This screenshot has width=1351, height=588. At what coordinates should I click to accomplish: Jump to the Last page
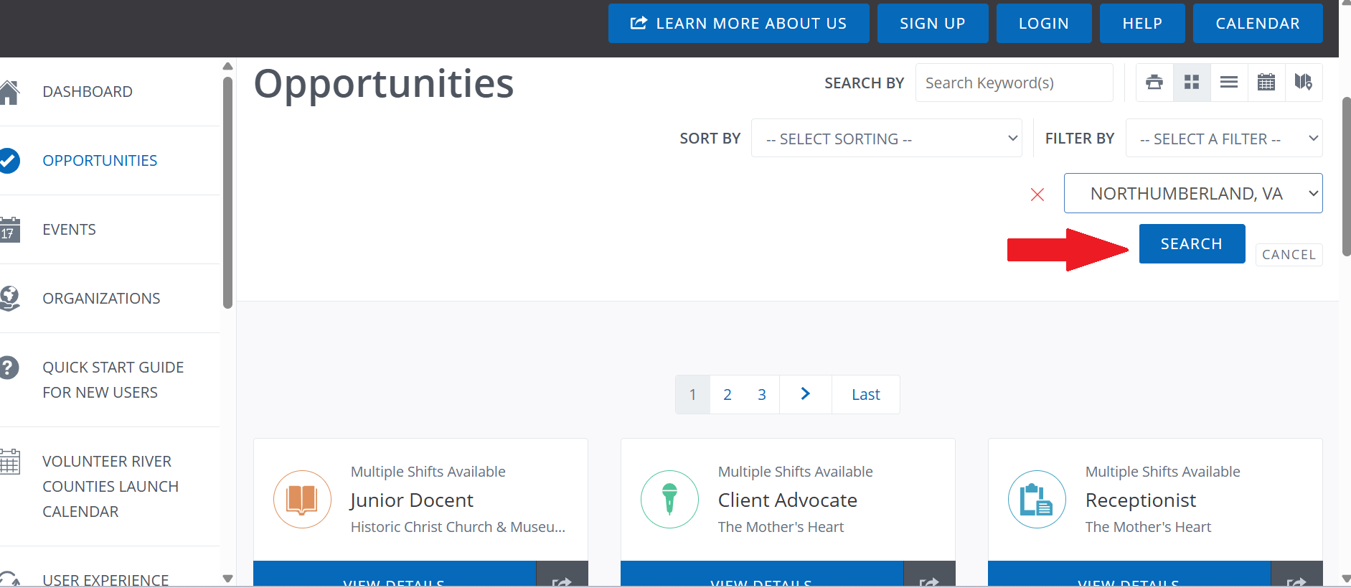pyautogui.click(x=866, y=394)
